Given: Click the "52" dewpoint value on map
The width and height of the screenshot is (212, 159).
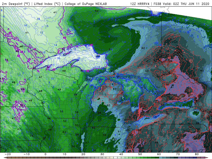Looking at the screenshot, I should pos(65,121).
